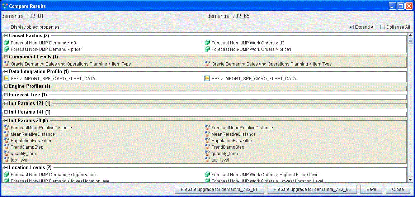Image resolution: width=415 pixels, height=197 pixels.
Task: Click right Item Type component level icon
Action: [207, 64]
